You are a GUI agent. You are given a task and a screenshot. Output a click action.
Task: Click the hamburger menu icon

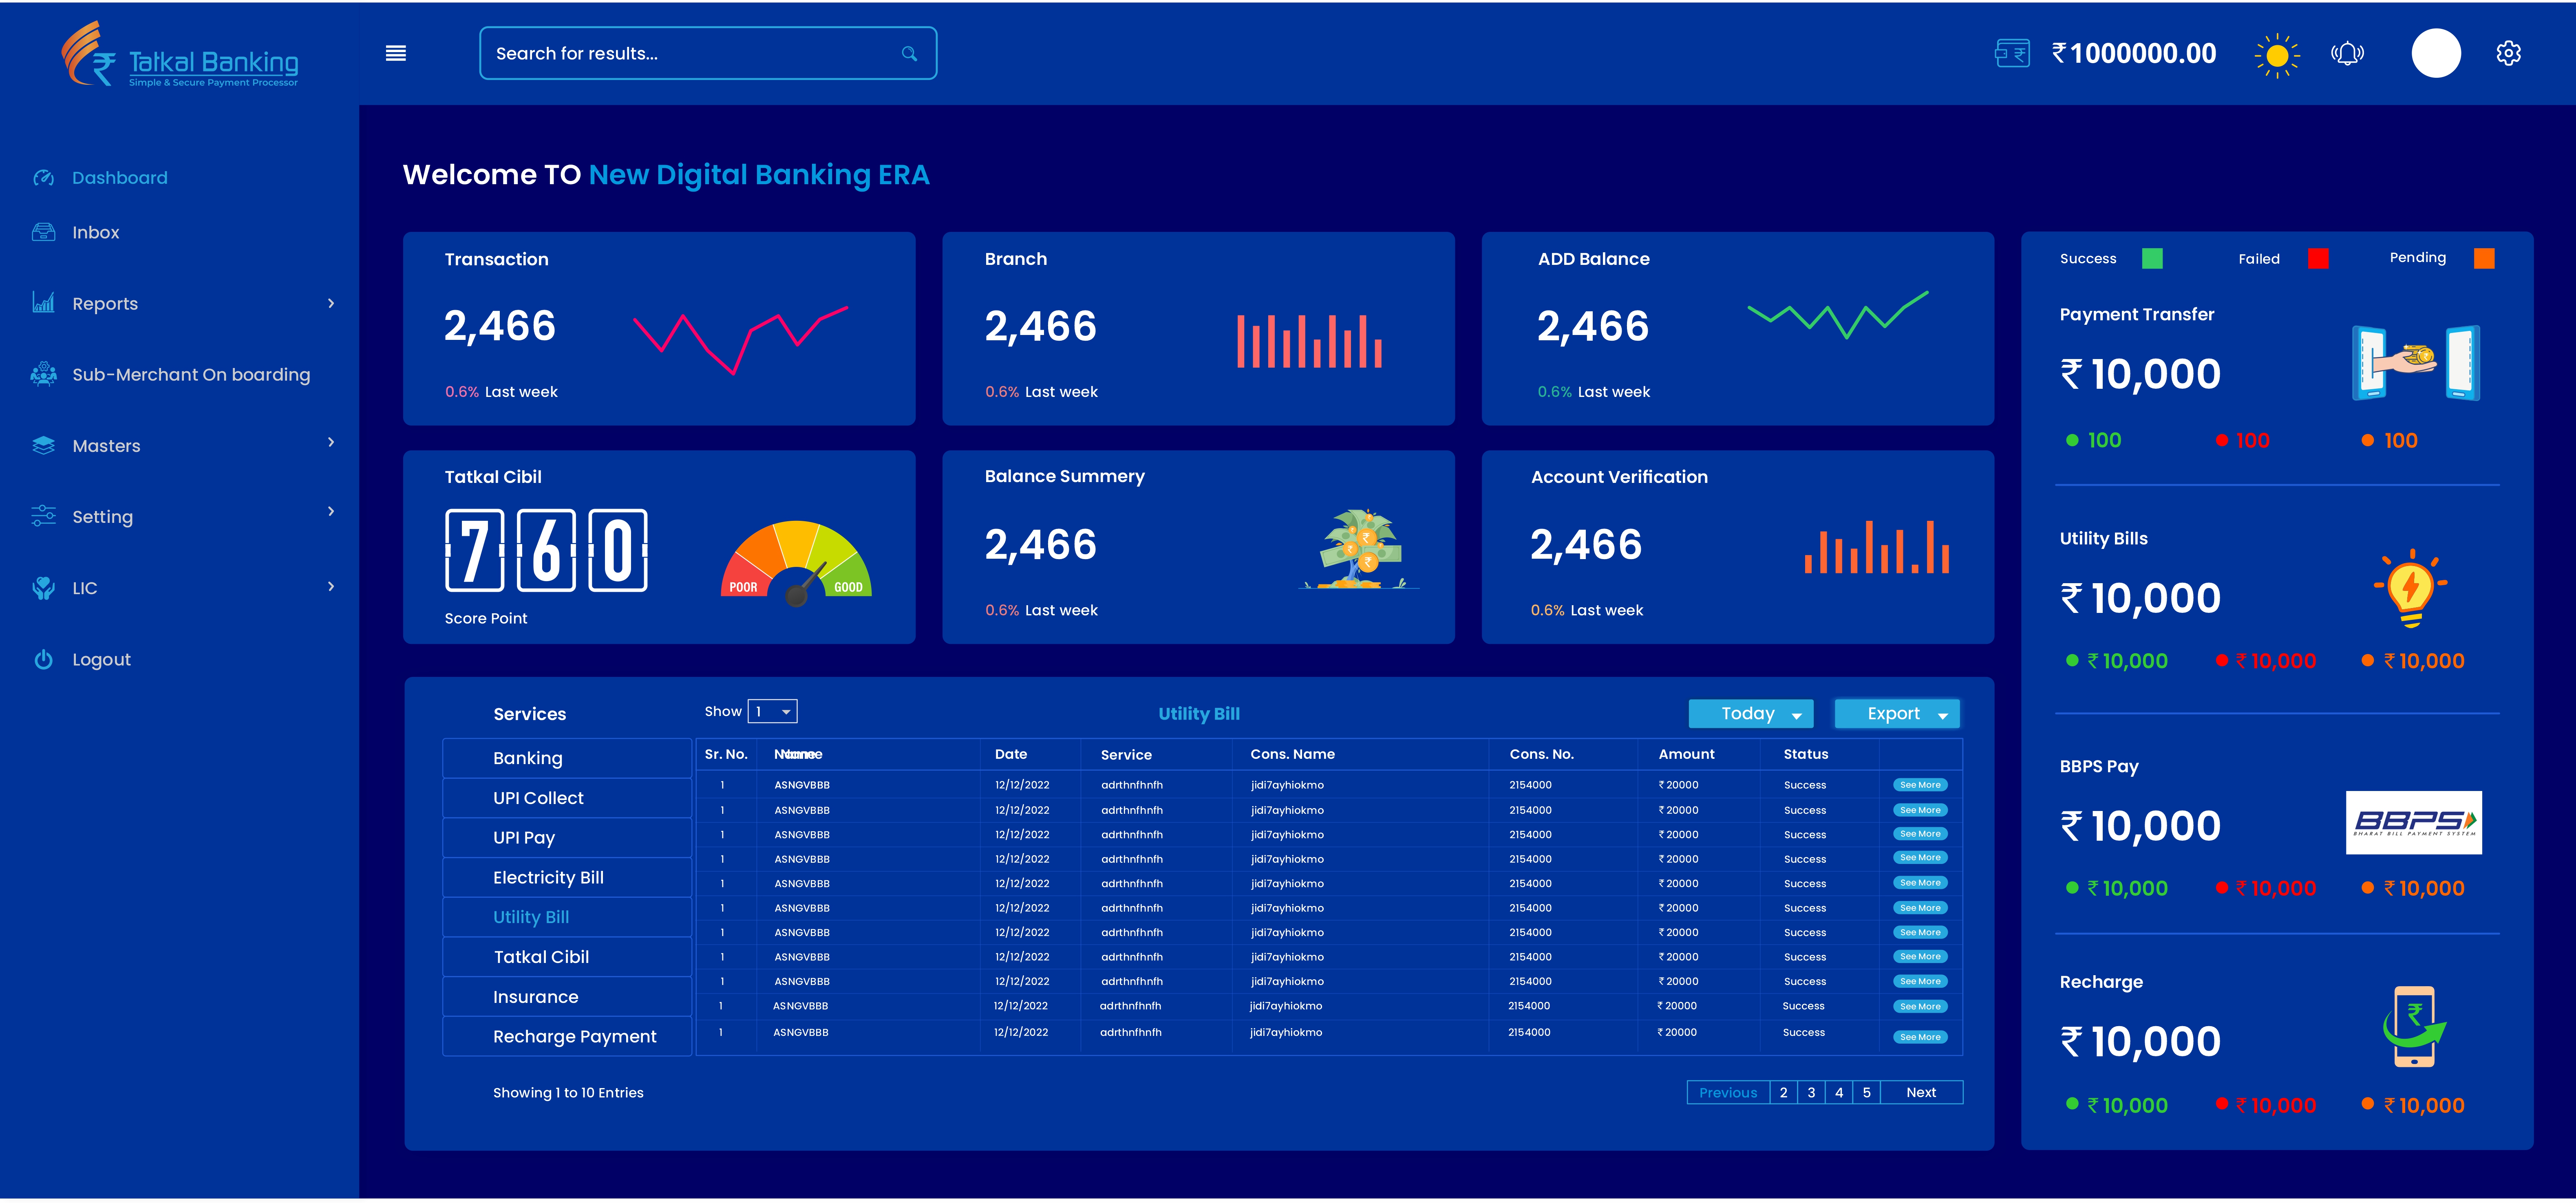[x=396, y=53]
